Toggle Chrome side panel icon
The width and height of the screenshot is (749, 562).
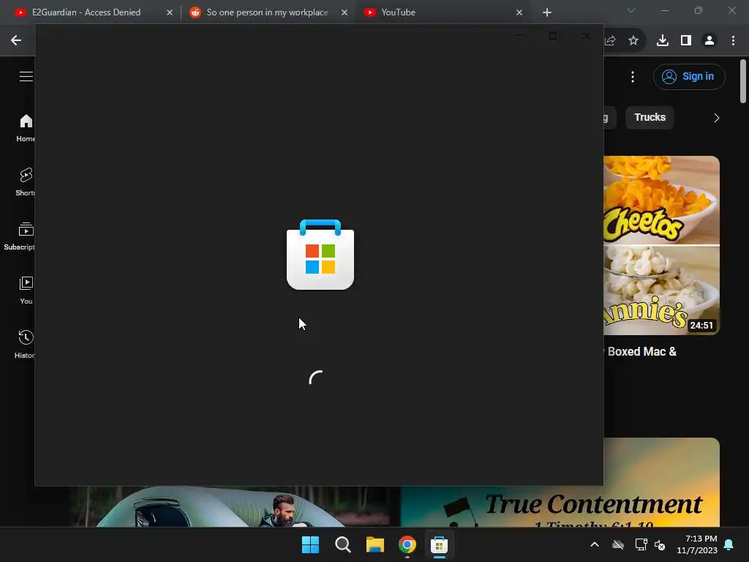click(686, 41)
